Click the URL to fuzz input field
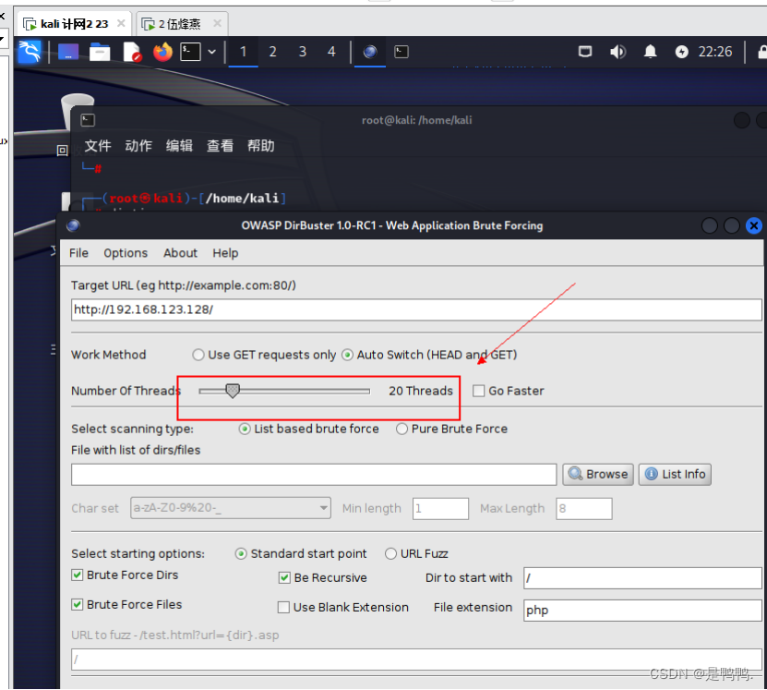 pos(416,660)
